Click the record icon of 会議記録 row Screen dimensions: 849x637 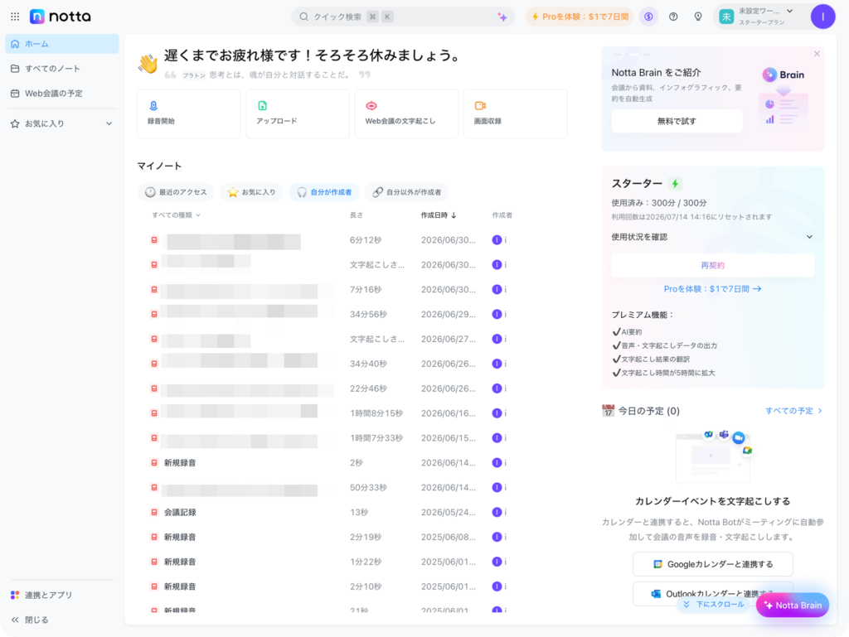coord(154,512)
